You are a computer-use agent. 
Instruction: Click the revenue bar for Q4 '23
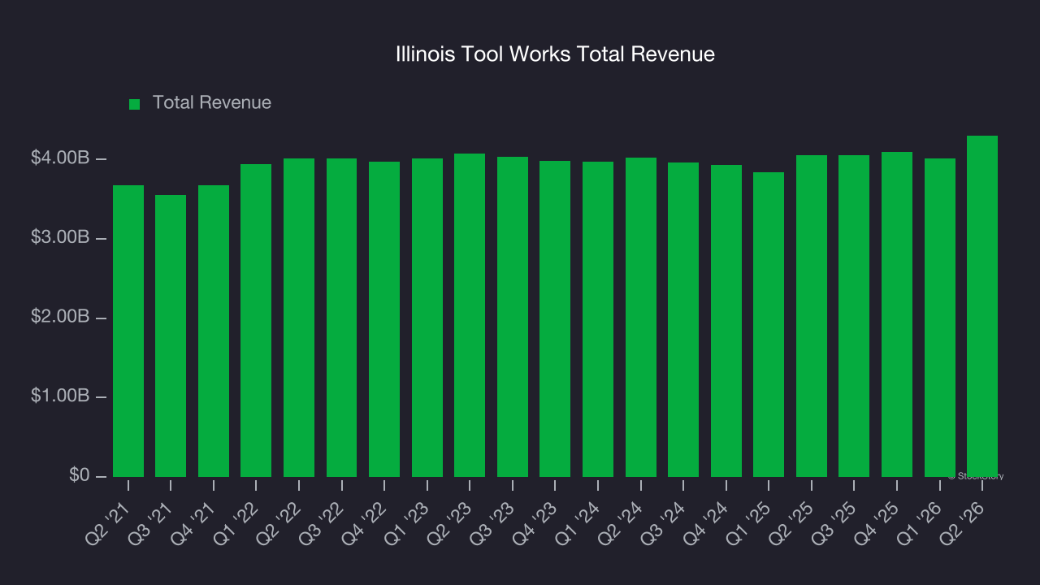tap(555, 318)
